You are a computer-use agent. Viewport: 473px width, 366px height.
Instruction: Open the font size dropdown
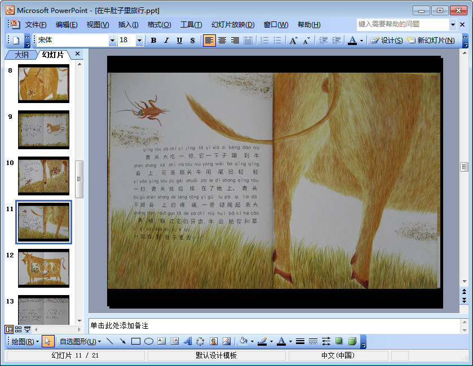pos(139,41)
